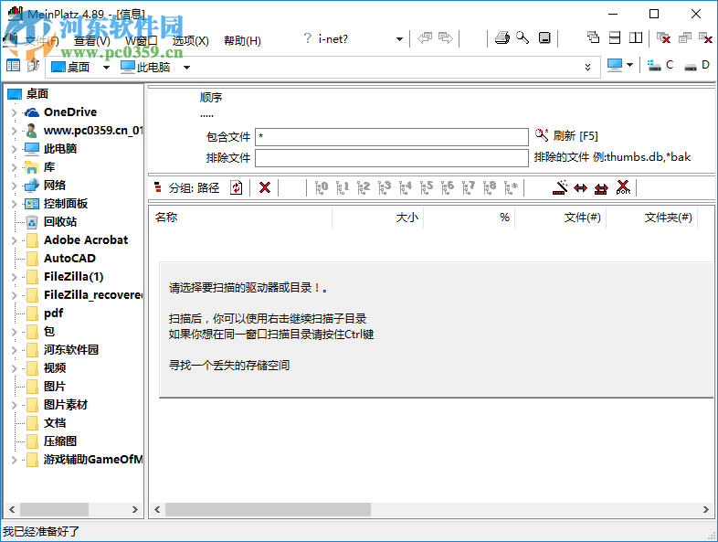Open the 文件(F) menu
Viewport: 718px width, 542px height.
(42, 41)
